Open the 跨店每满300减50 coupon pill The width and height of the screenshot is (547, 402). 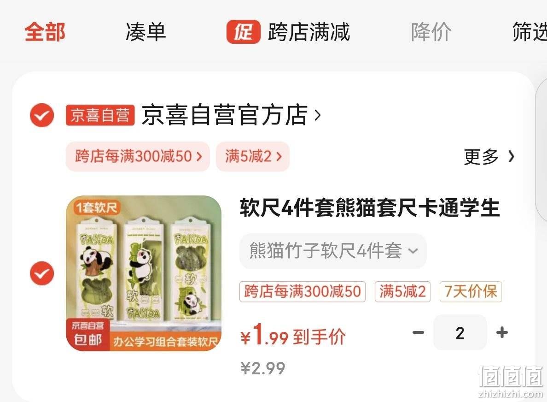point(138,156)
